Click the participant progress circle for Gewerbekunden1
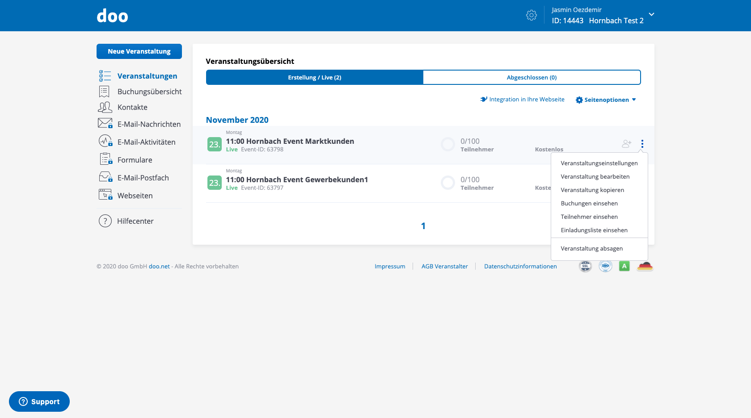 pyautogui.click(x=447, y=183)
